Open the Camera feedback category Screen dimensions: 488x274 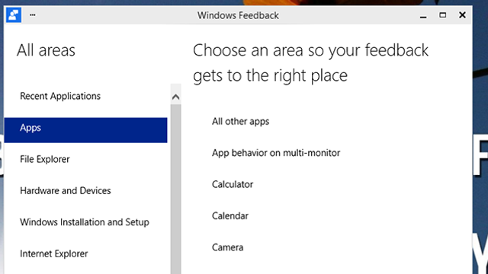tap(227, 247)
